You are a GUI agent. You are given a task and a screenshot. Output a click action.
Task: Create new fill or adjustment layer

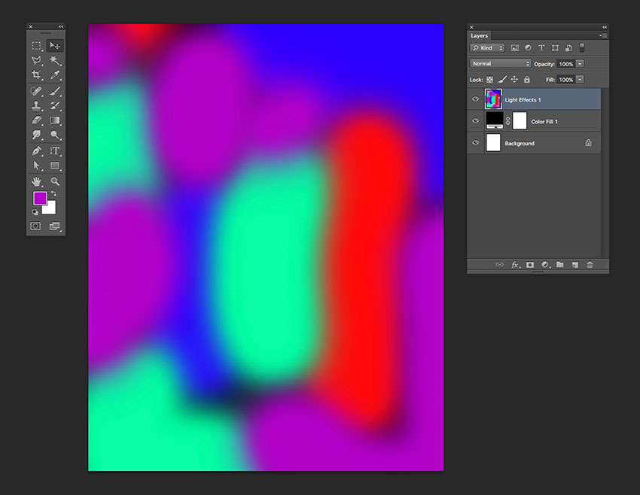[545, 265]
